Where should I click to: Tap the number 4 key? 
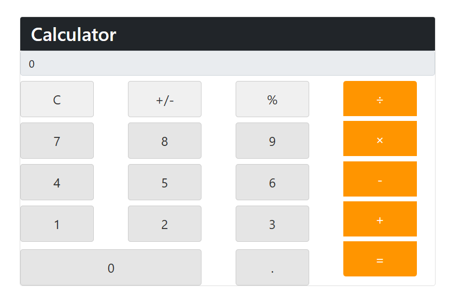click(57, 182)
